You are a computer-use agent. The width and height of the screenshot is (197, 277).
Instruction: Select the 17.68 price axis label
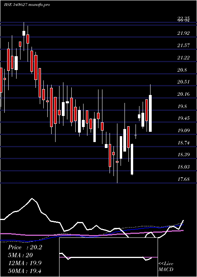coord(184,179)
